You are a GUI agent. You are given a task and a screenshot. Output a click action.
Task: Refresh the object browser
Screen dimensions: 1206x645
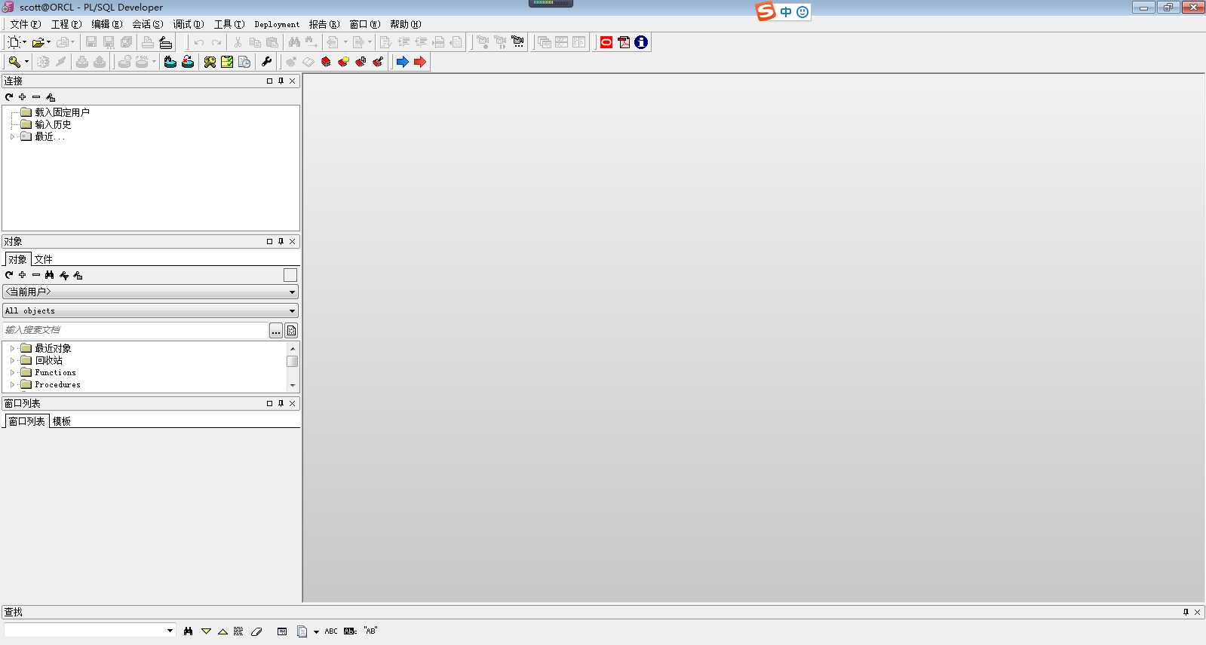[9, 275]
